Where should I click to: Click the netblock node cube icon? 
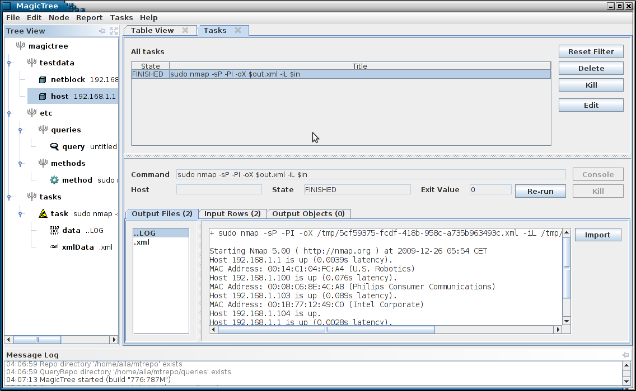pyautogui.click(x=43, y=79)
